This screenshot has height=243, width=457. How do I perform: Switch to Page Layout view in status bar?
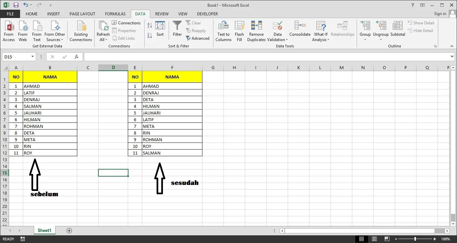coord(374,239)
